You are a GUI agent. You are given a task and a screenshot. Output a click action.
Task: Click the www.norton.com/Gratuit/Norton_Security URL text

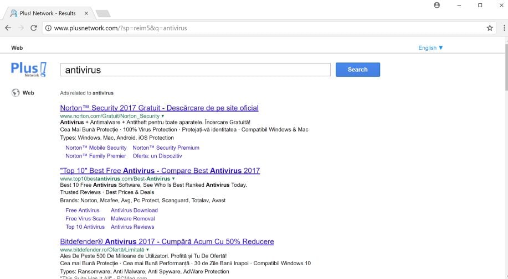[110, 116]
